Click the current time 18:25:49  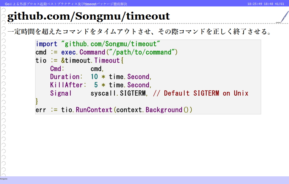[254, 4]
